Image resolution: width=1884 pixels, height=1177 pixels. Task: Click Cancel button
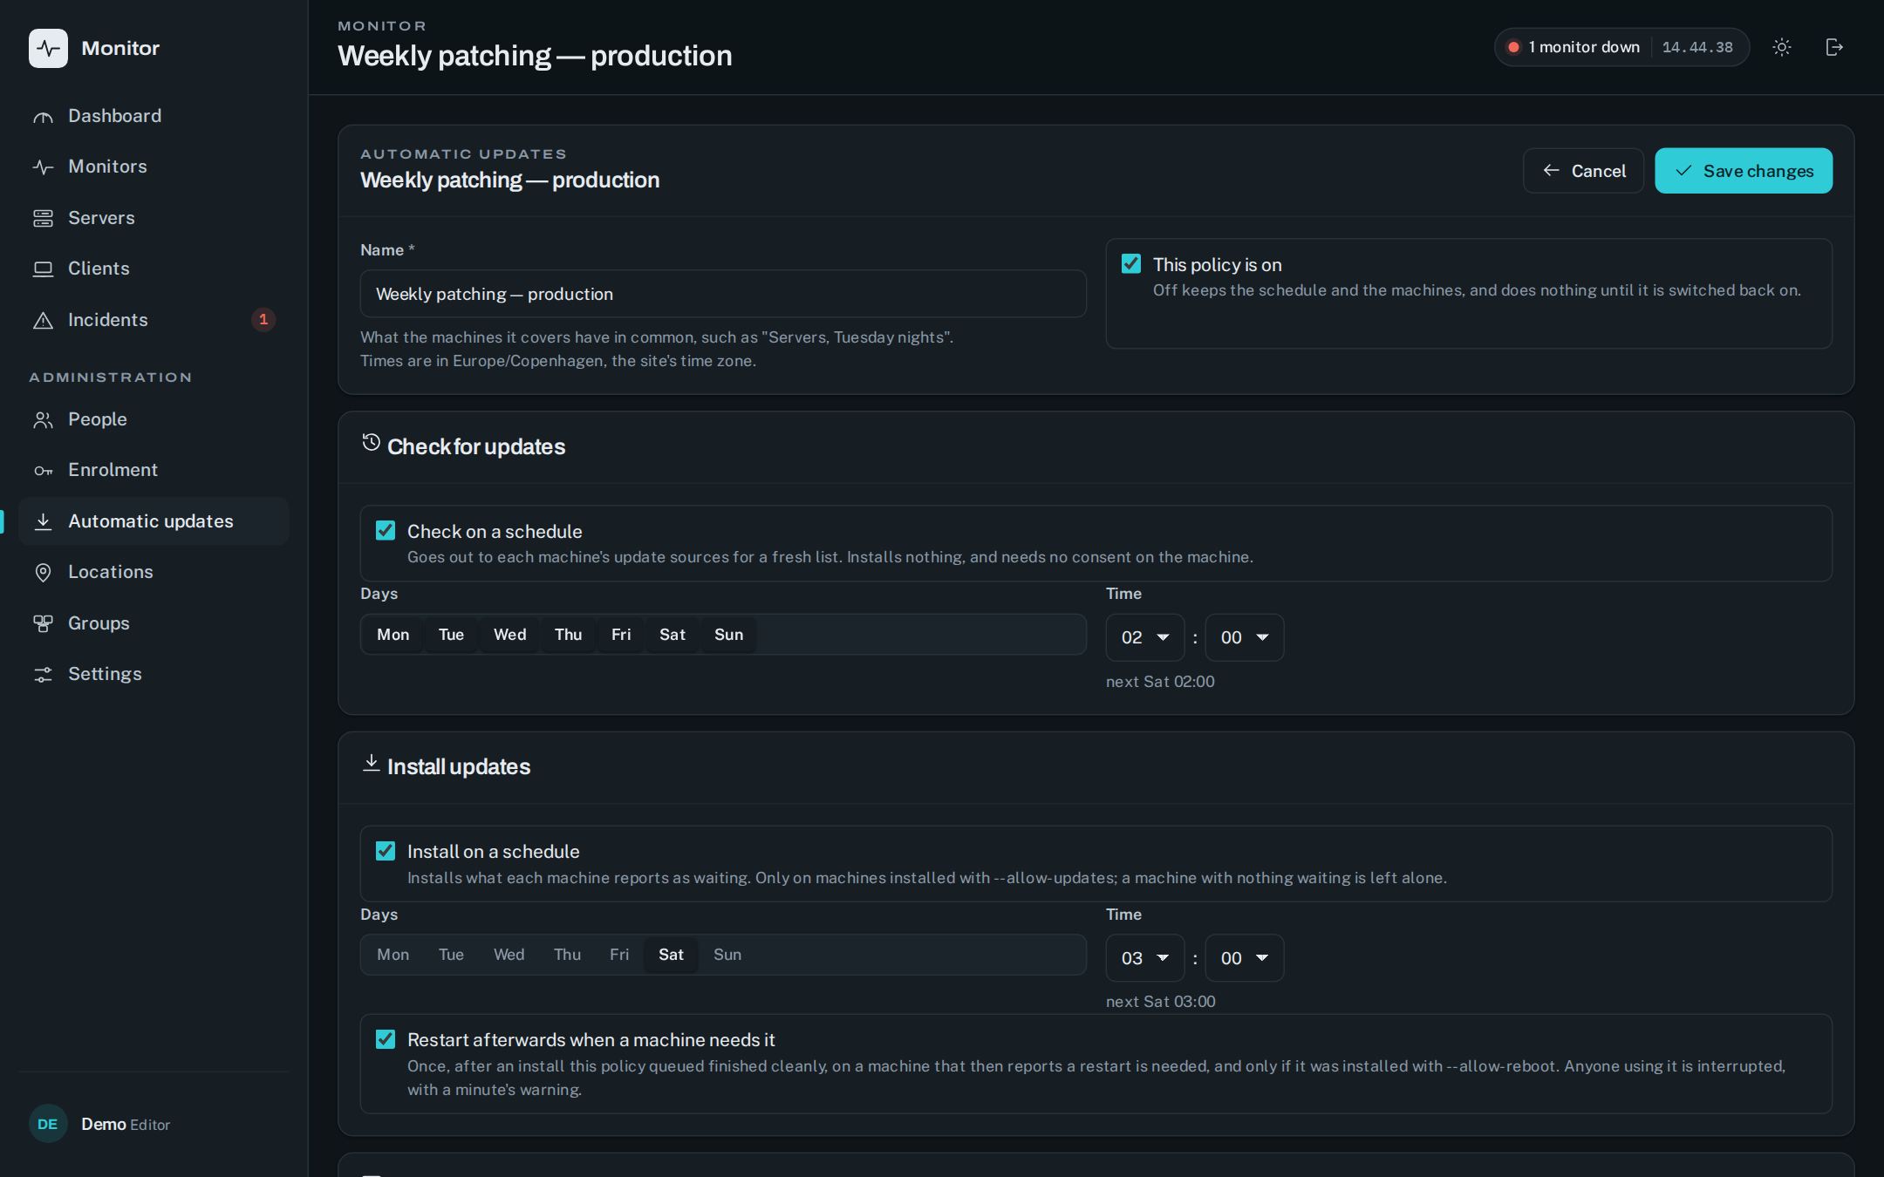pos(1583,171)
